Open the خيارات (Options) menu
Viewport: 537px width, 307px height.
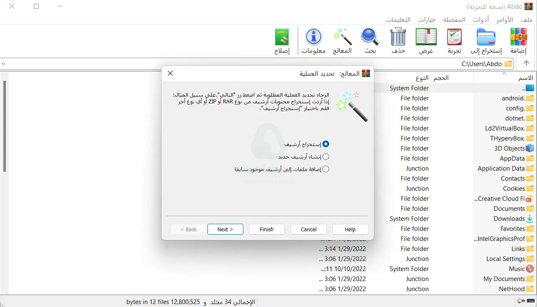click(x=427, y=19)
